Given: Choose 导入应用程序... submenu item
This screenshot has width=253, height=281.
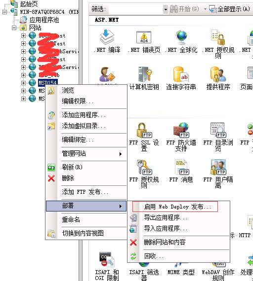Looking at the screenshot, I should coord(179,228).
